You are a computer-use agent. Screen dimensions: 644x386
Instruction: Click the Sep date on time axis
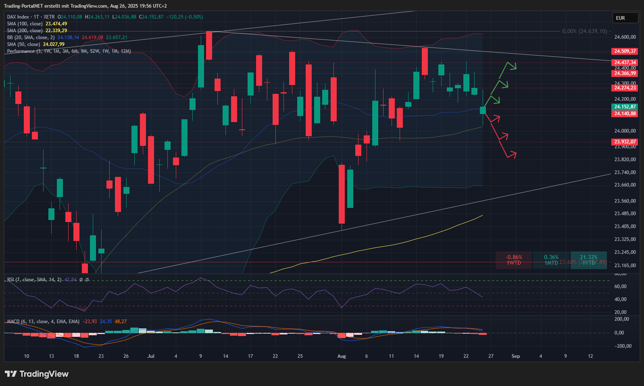click(515, 356)
